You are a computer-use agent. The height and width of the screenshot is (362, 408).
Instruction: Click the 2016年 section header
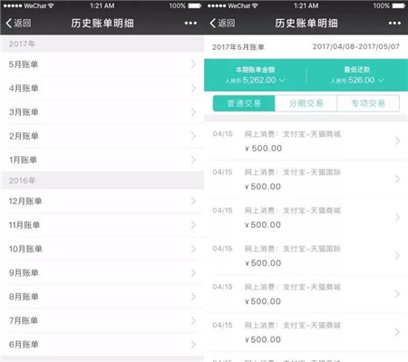pyautogui.click(x=102, y=181)
